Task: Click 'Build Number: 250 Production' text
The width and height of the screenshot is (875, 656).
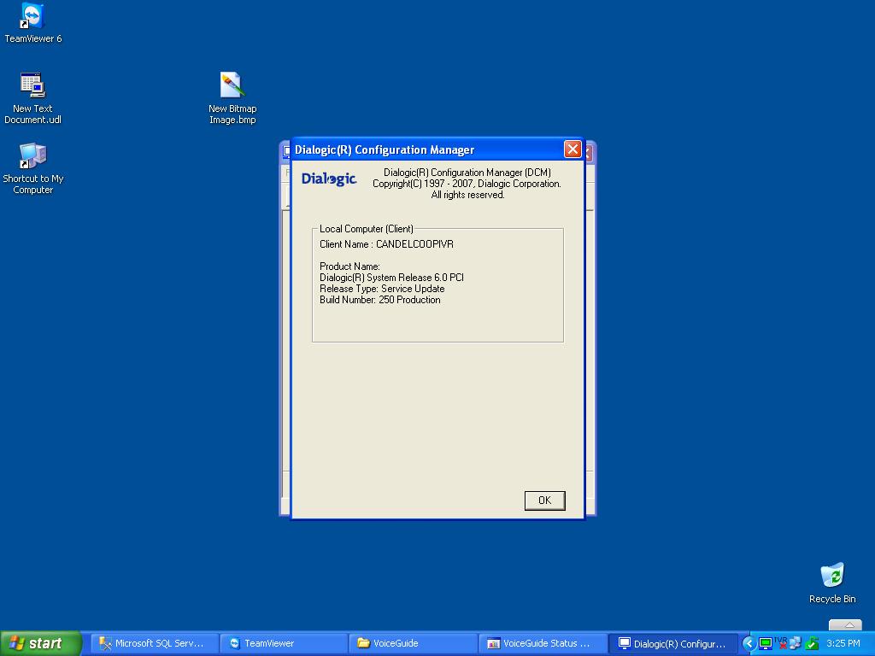Action: (x=380, y=300)
